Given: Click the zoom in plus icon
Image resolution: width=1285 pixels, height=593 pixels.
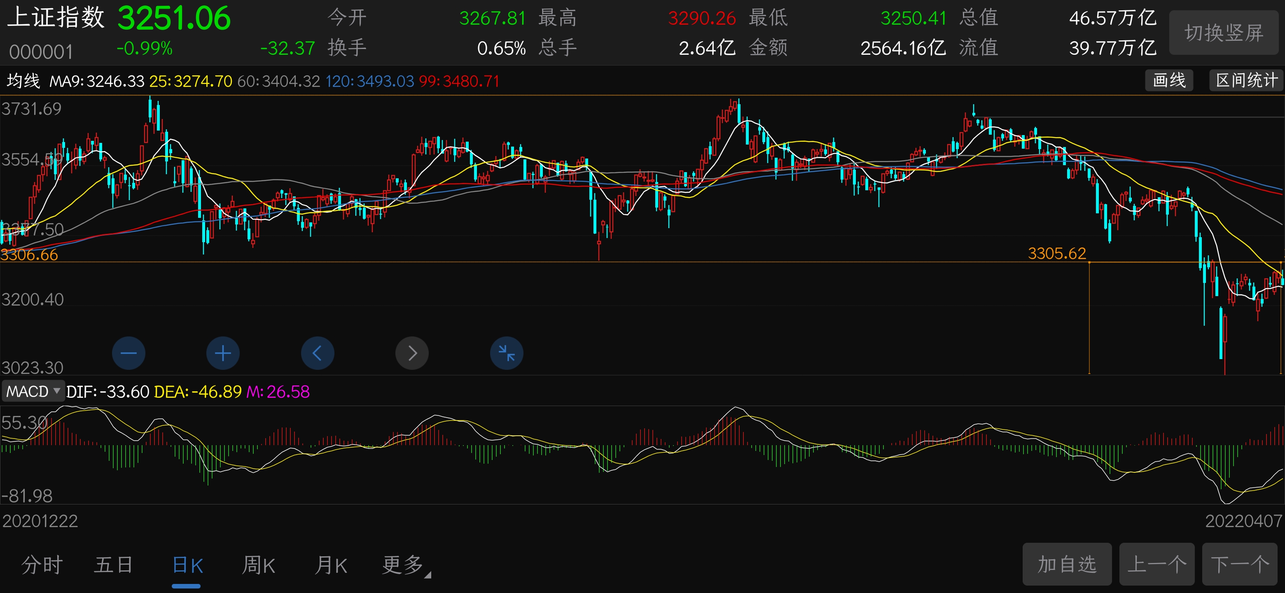Looking at the screenshot, I should [x=222, y=353].
